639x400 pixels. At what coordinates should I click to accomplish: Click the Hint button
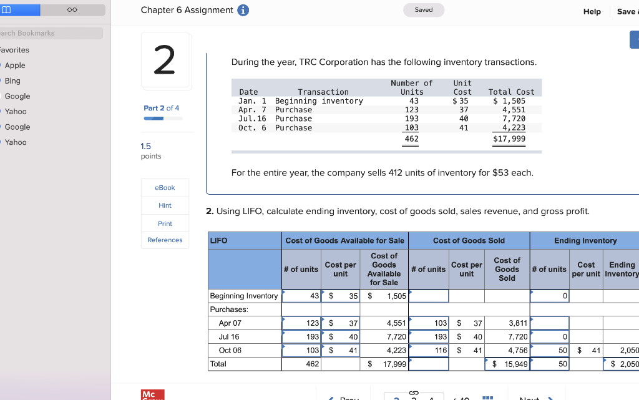click(x=164, y=205)
